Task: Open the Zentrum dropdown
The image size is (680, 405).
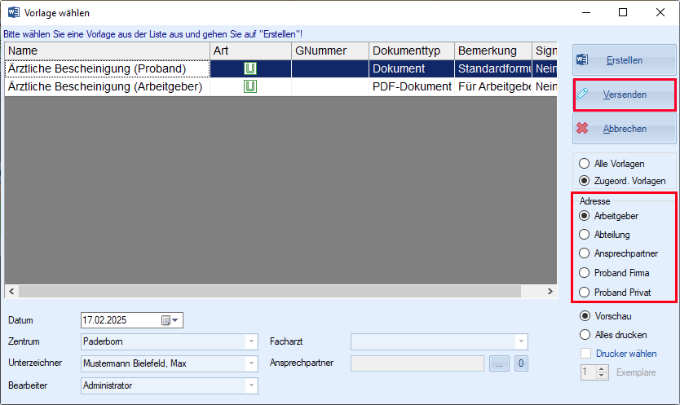Action: pyautogui.click(x=251, y=341)
